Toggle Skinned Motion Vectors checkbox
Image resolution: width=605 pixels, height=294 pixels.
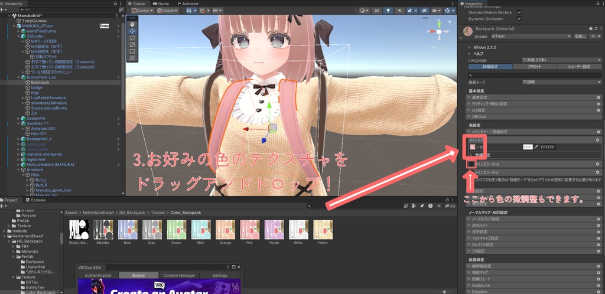(519, 12)
